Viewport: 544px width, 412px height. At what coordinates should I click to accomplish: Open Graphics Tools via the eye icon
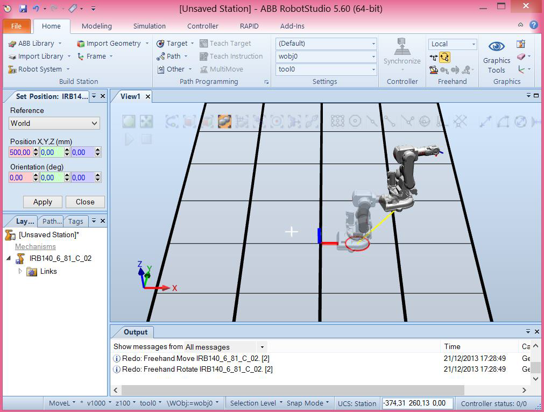[x=496, y=46]
